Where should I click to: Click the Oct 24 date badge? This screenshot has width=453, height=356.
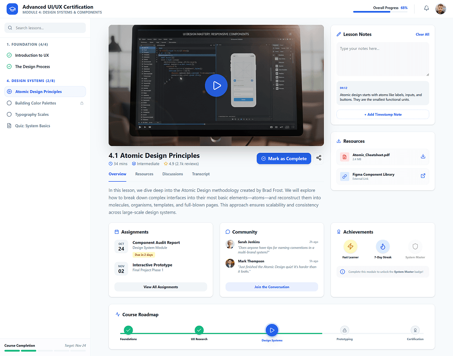coord(121,247)
